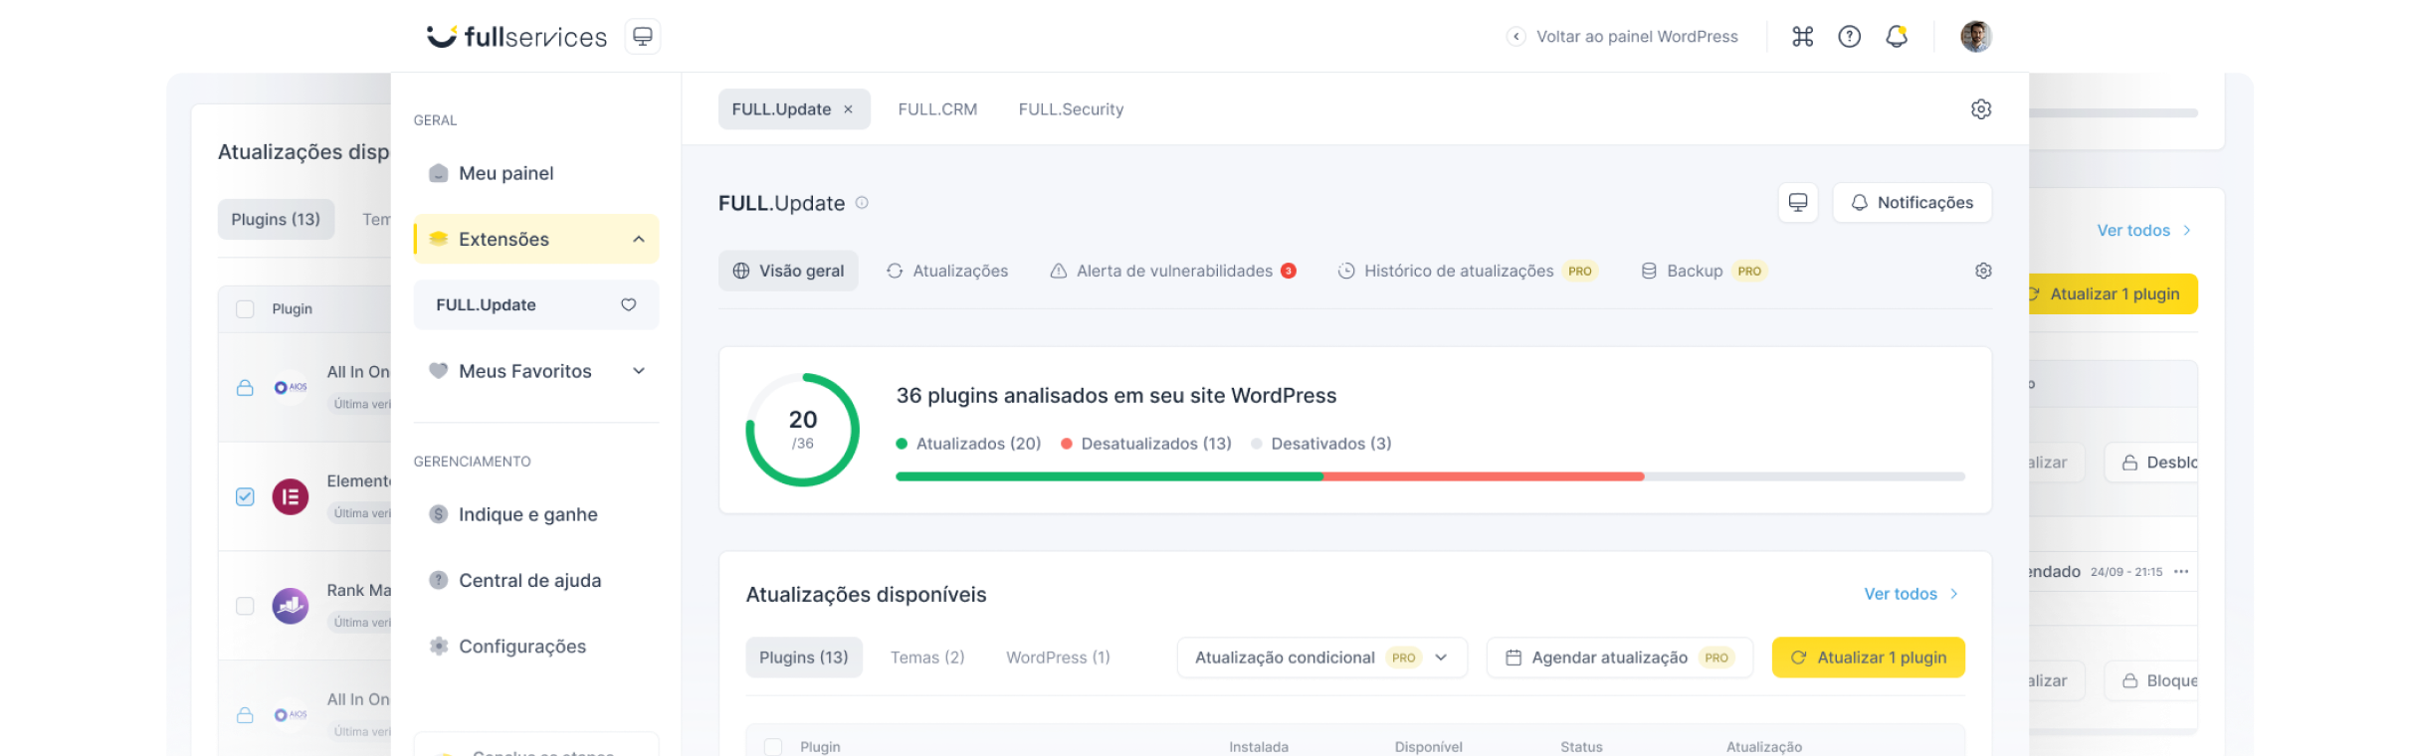Screen dimensions: 2420x756
Task: Open the help question mark icon
Action: click(1849, 37)
